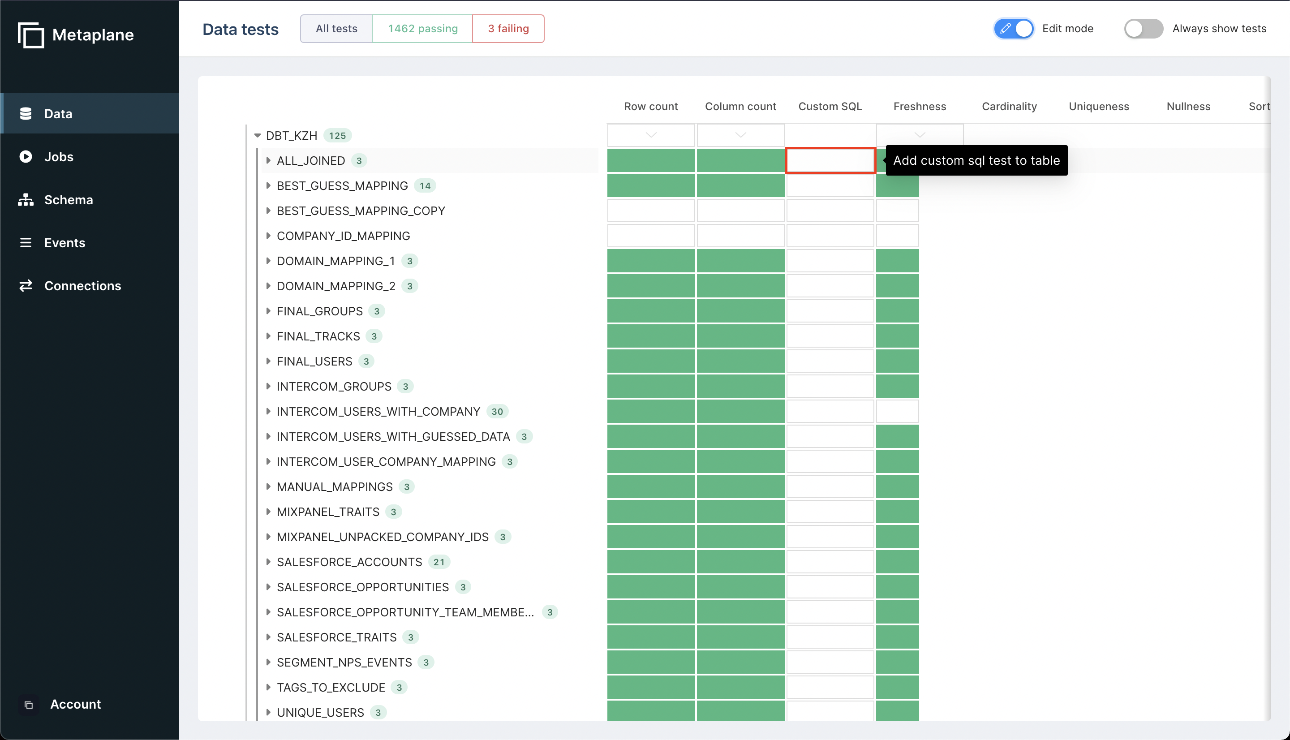
Task: Click the Nullness column header
Action: coord(1188,106)
